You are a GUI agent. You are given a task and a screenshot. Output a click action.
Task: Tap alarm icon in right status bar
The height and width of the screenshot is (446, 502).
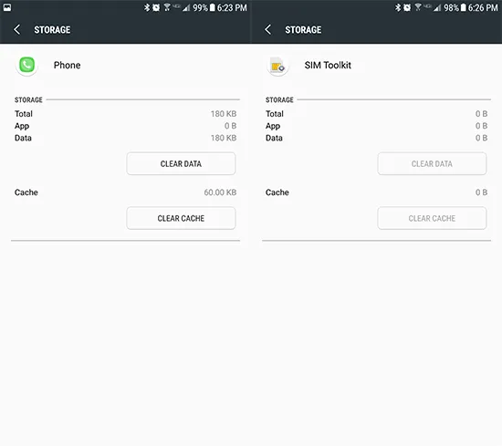point(407,7)
